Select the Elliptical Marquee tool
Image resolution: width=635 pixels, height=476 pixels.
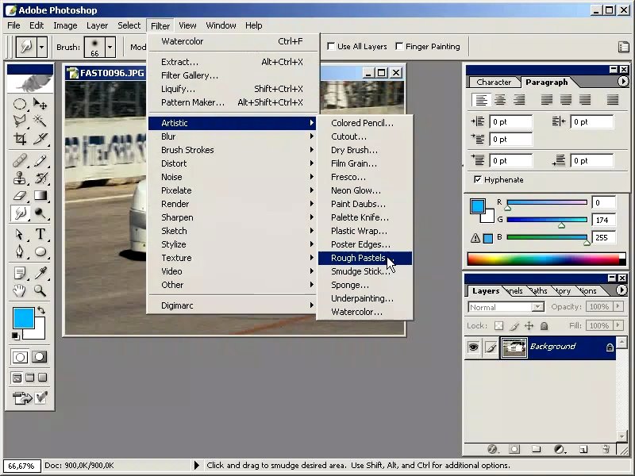click(x=19, y=104)
